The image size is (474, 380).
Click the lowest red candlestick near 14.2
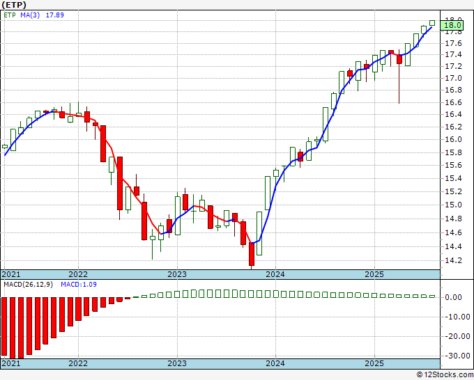pos(252,255)
